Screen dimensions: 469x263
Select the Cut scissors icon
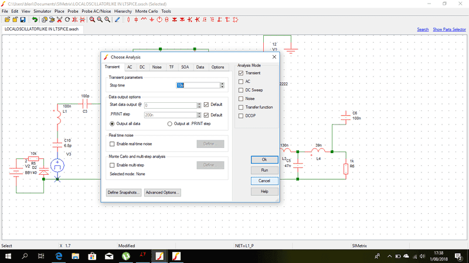pyautogui.click(x=59, y=19)
